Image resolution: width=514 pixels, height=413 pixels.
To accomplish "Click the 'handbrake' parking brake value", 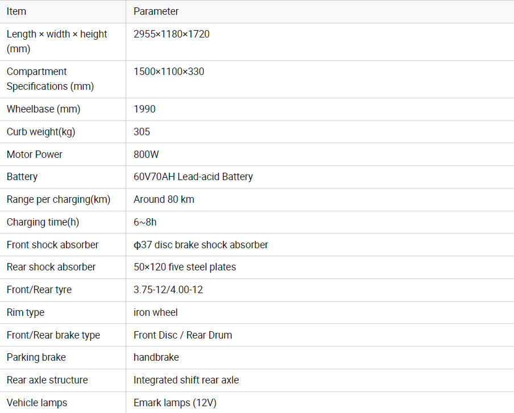I will (156, 357).
